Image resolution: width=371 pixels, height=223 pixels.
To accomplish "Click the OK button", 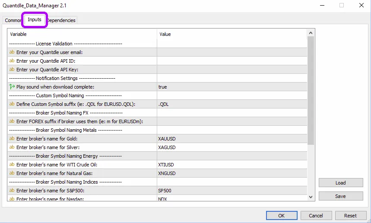I will click(x=282, y=216).
